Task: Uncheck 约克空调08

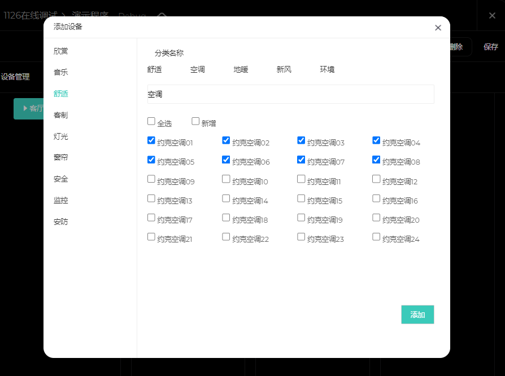Action: coord(376,160)
